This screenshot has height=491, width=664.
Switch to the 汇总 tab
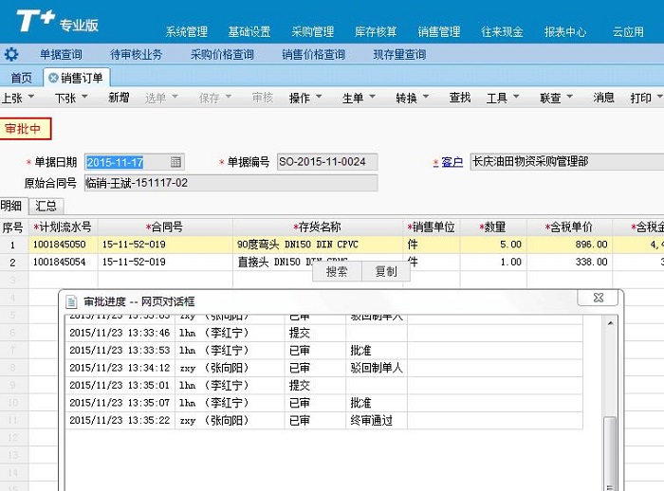pos(46,206)
